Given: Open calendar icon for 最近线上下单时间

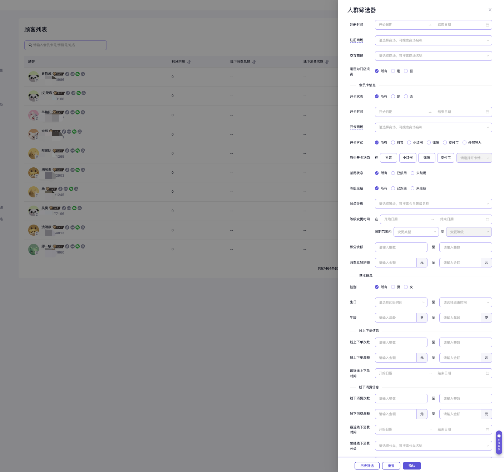Looking at the screenshot, I should [487, 373].
